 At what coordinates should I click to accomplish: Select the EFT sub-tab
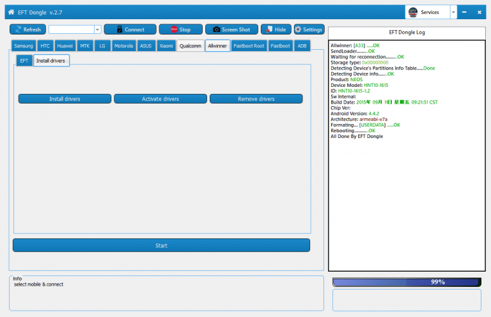point(24,61)
